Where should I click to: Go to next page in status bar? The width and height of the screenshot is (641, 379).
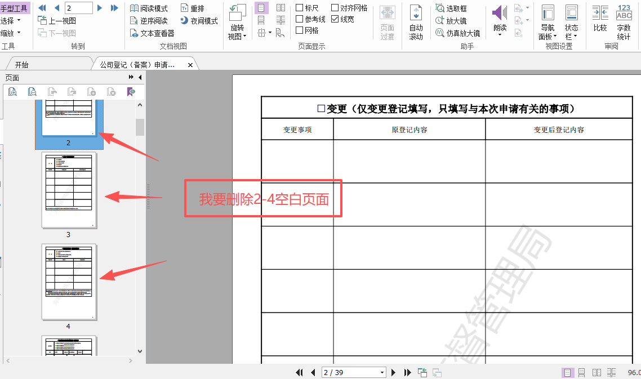point(393,372)
